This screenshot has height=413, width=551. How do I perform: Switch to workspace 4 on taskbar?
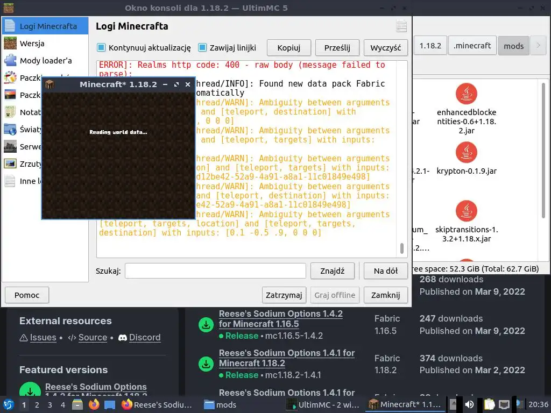click(63, 405)
